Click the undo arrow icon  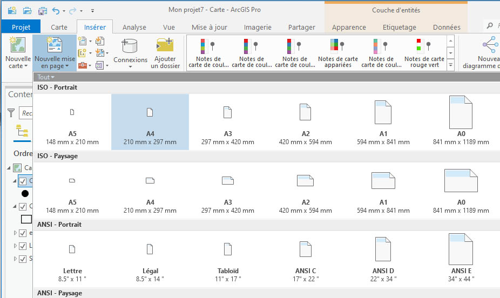[55, 10]
